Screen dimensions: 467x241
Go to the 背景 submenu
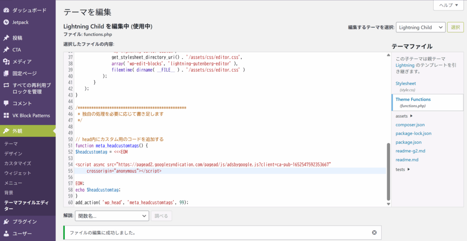[x=9, y=193]
